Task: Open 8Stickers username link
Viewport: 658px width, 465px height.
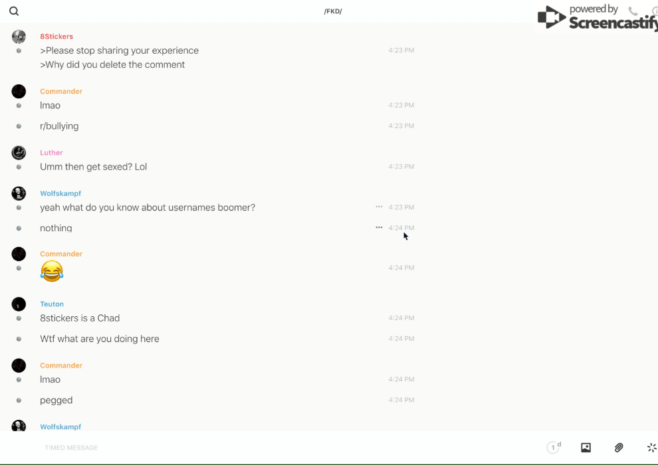Action: click(56, 37)
